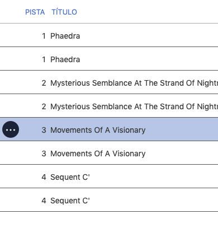Image resolution: width=218 pixels, height=228 pixels.
Task: Click track number 2 in second Mysterious row
Action: 44,106
